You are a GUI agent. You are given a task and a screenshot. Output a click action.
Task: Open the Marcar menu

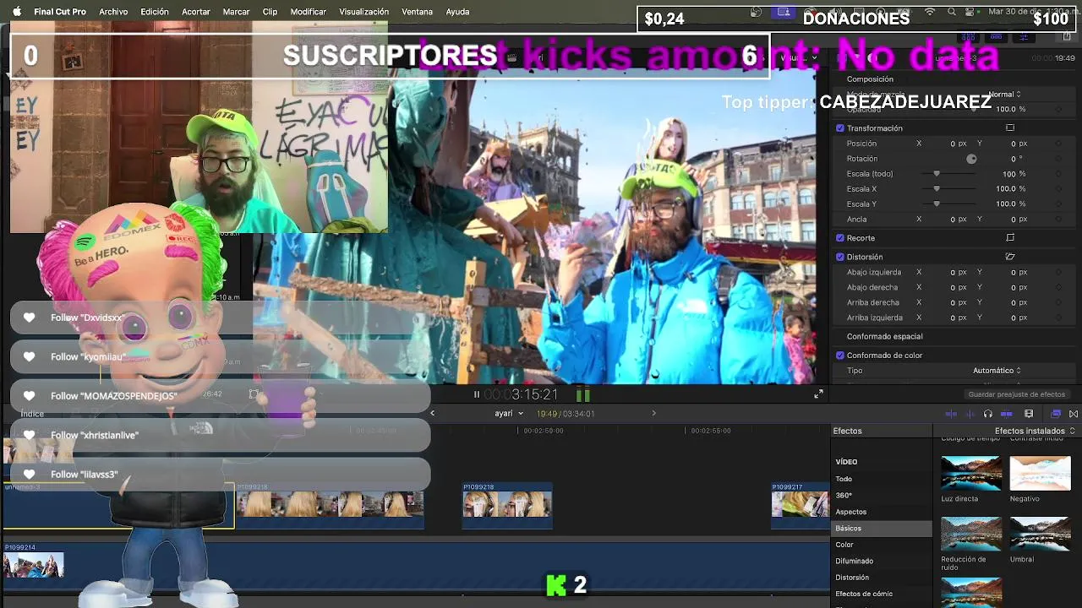(x=236, y=12)
